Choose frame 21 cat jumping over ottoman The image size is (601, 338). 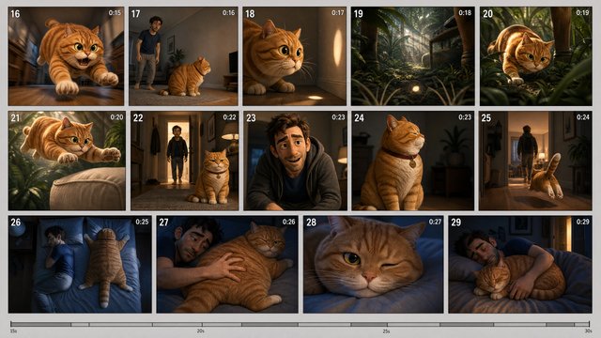pyautogui.click(x=67, y=161)
